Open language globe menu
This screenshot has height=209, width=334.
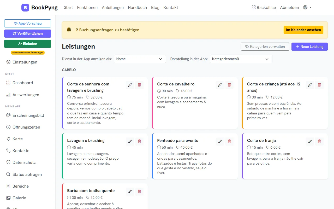coord(307,8)
